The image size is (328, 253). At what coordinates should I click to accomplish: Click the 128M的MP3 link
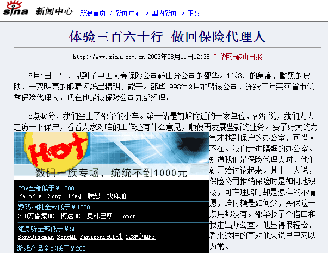click(x=140, y=237)
